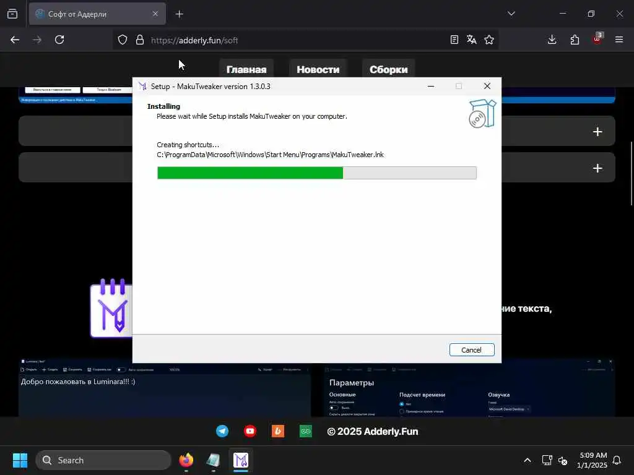The height and width of the screenshot is (475, 634).
Task: Switch to Firefox in taskbar
Action: point(186,460)
